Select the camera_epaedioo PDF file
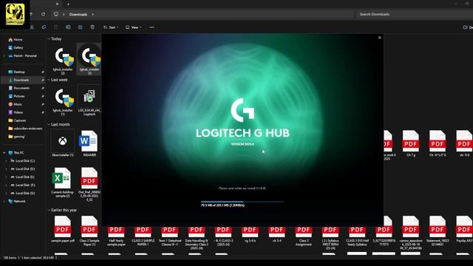The width and height of the screenshot is (473, 266). [411, 233]
